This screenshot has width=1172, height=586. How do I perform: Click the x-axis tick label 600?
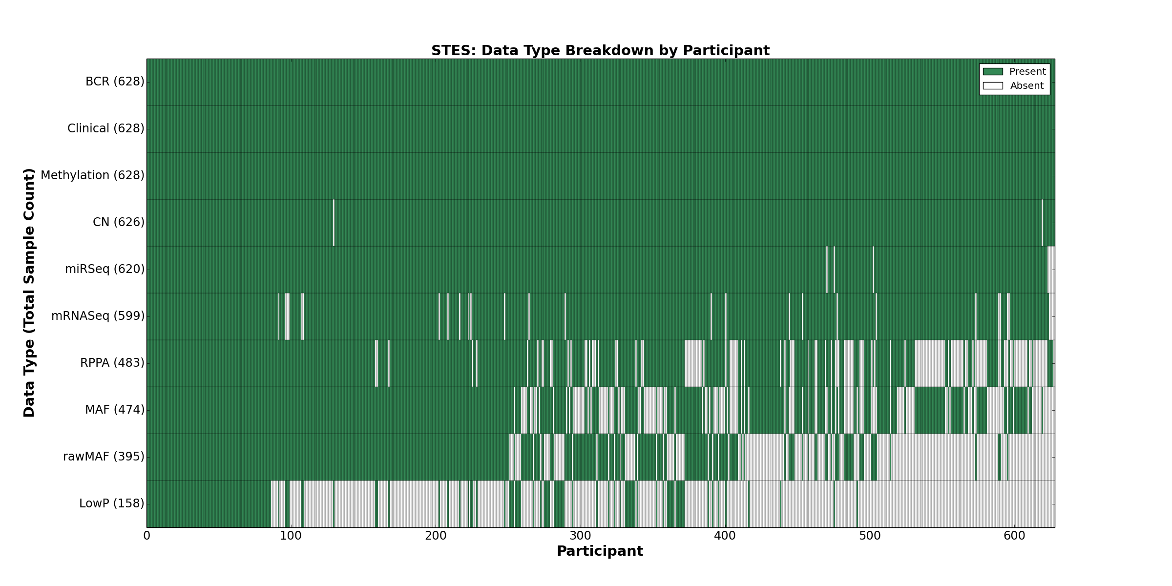click(x=1014, y=536)
